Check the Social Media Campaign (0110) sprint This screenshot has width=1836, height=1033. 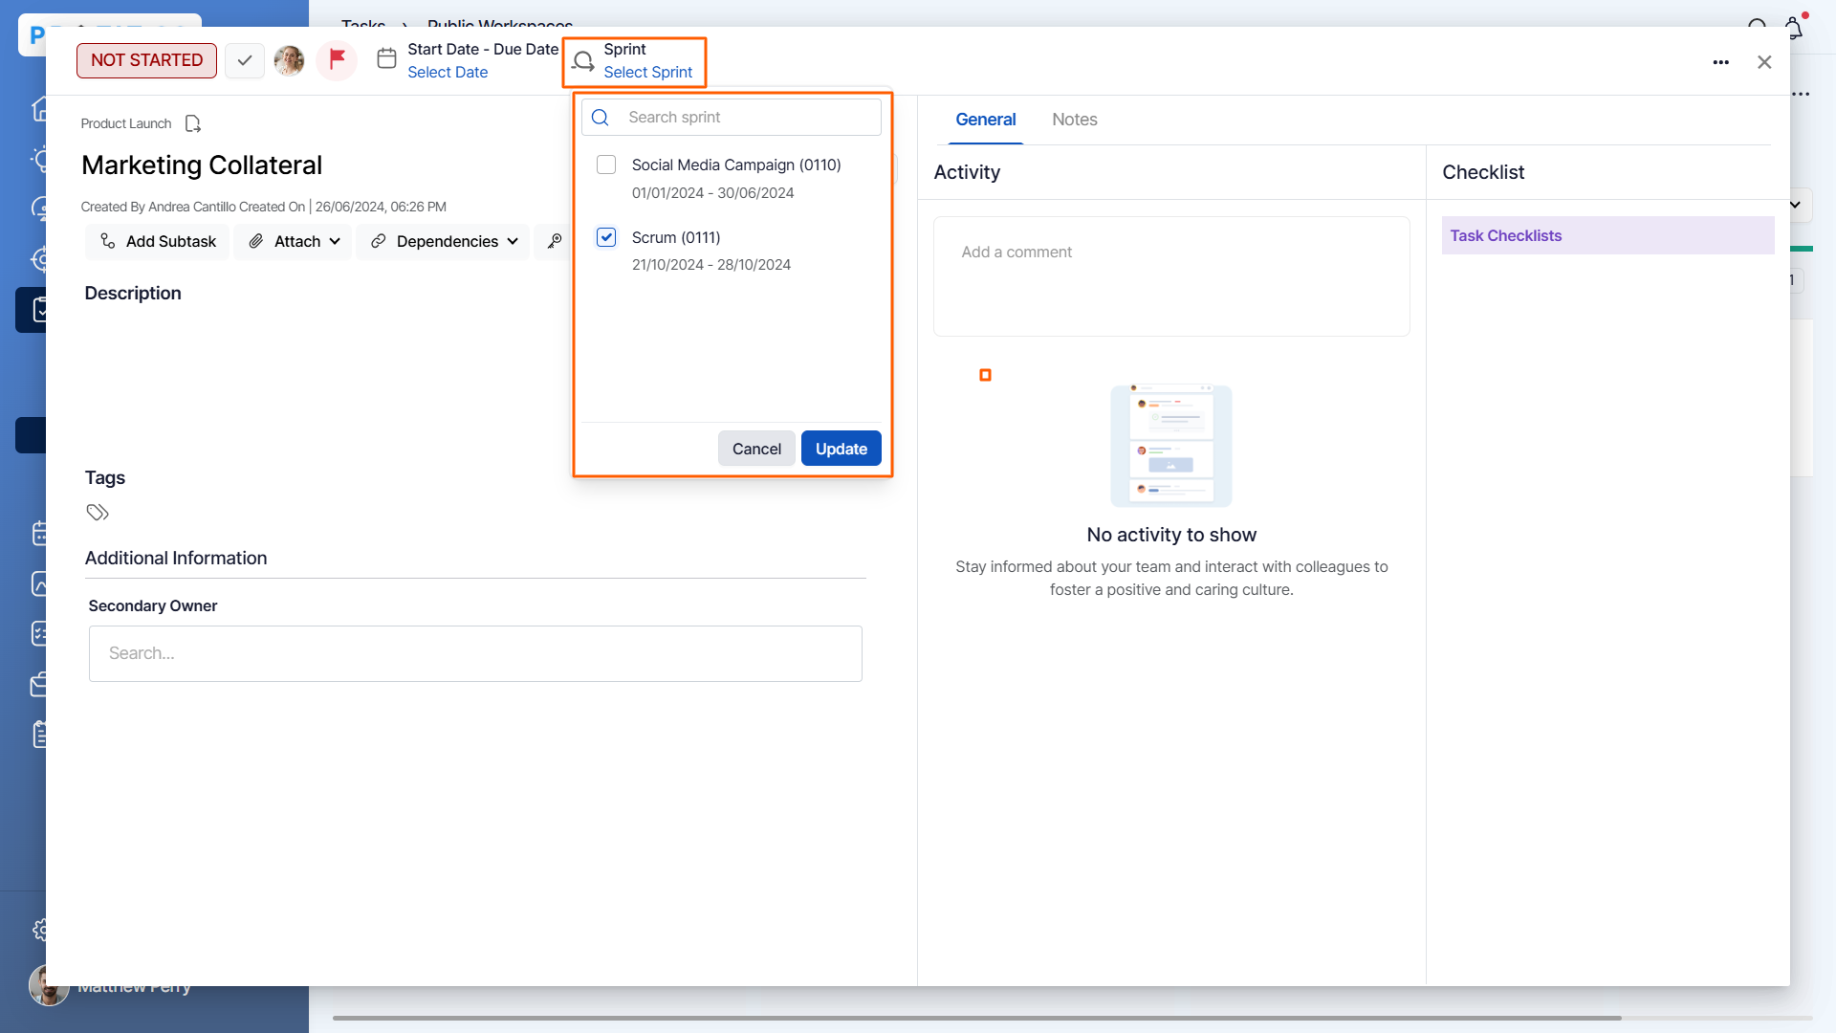coord(606,165)
